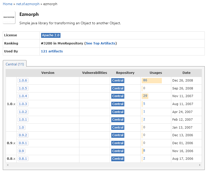Viewport: 206px width, 171px height.
Task: Open the 29 usages link
Action: tap(145, 96)
